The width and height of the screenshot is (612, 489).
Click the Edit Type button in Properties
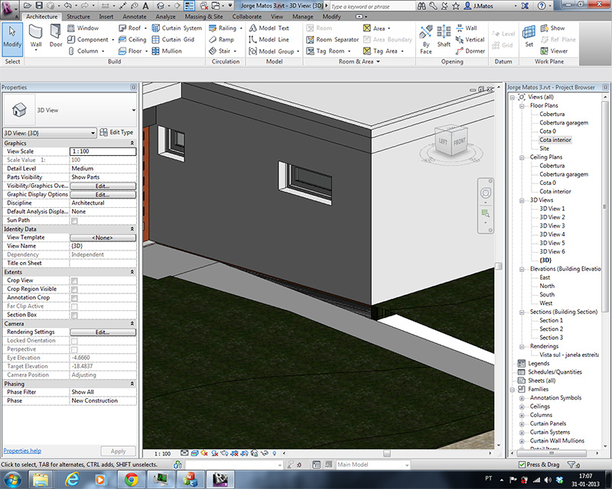click(x=120, y=132)
